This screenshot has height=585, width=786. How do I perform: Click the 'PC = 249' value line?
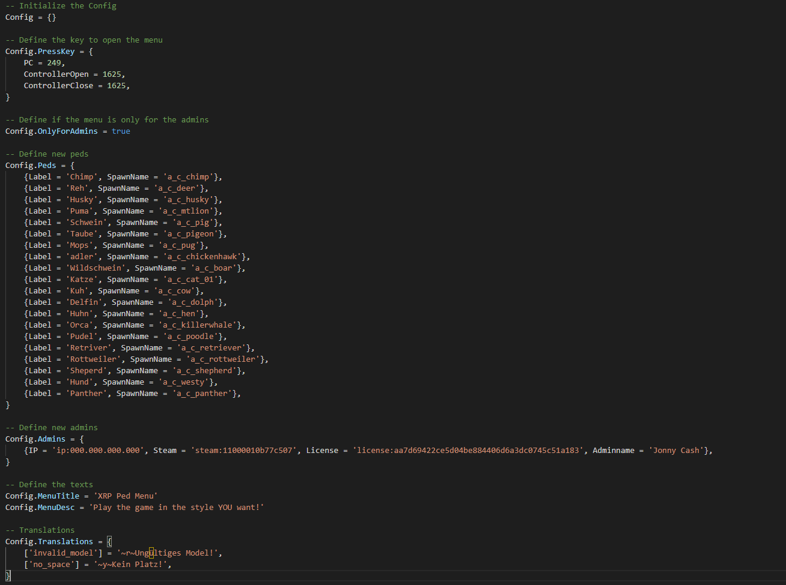[44, 62]
